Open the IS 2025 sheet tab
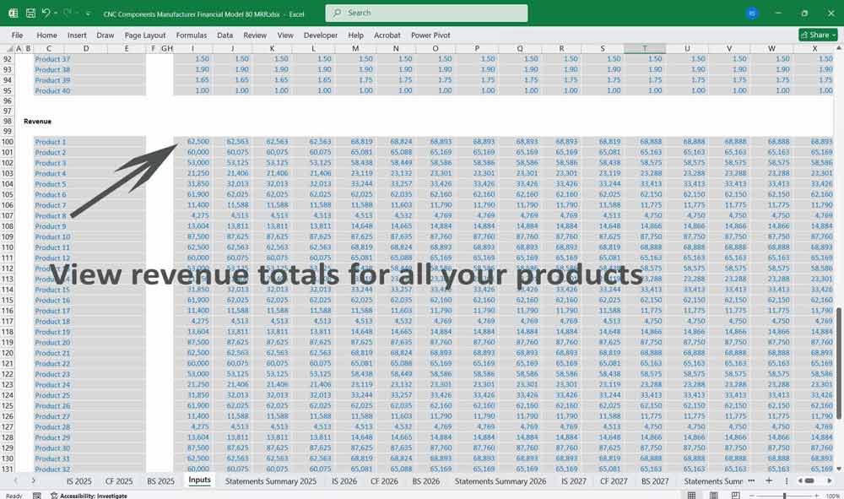The width and height of the screenshot is (844, 499). (78, 481)
